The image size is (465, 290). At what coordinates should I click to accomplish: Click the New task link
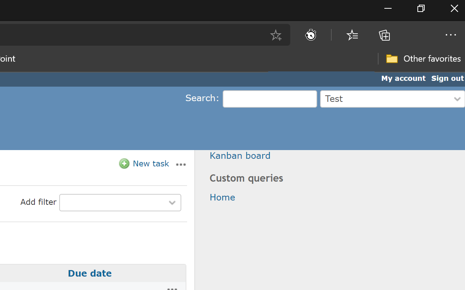click(x=151, y=163)
